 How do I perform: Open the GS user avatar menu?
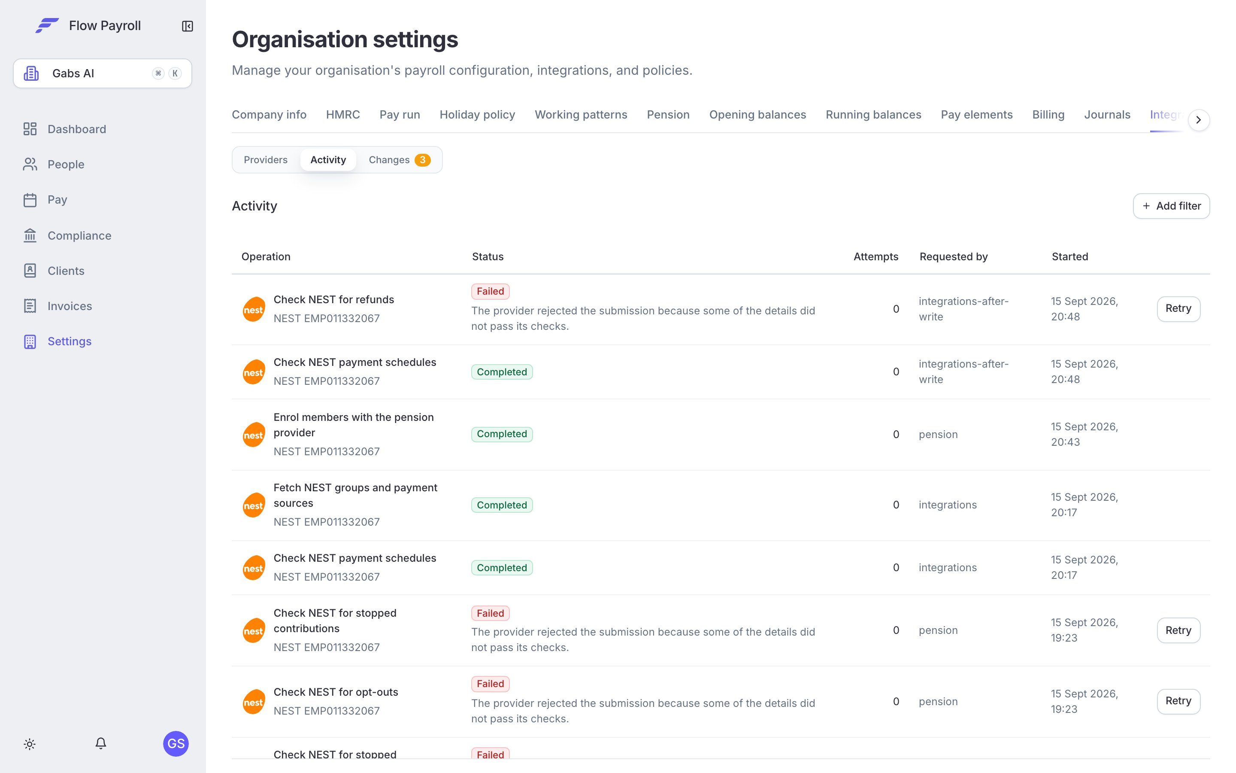click(176, 743)
